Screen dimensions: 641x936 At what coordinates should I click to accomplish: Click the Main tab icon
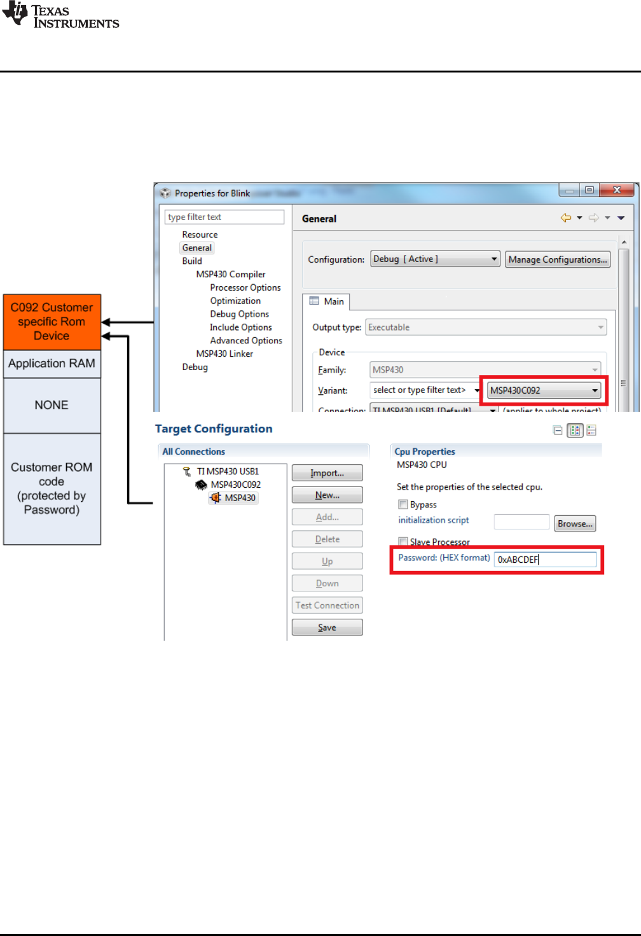pos(314,301)
